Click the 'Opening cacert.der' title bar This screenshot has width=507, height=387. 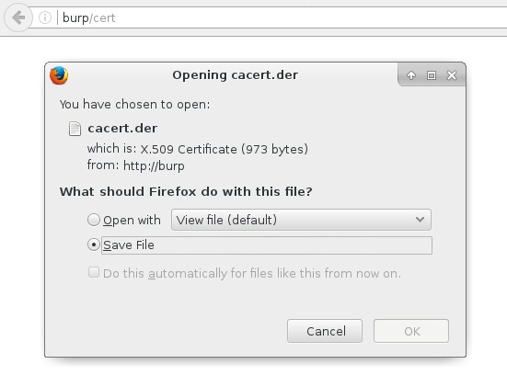(235, 75)
